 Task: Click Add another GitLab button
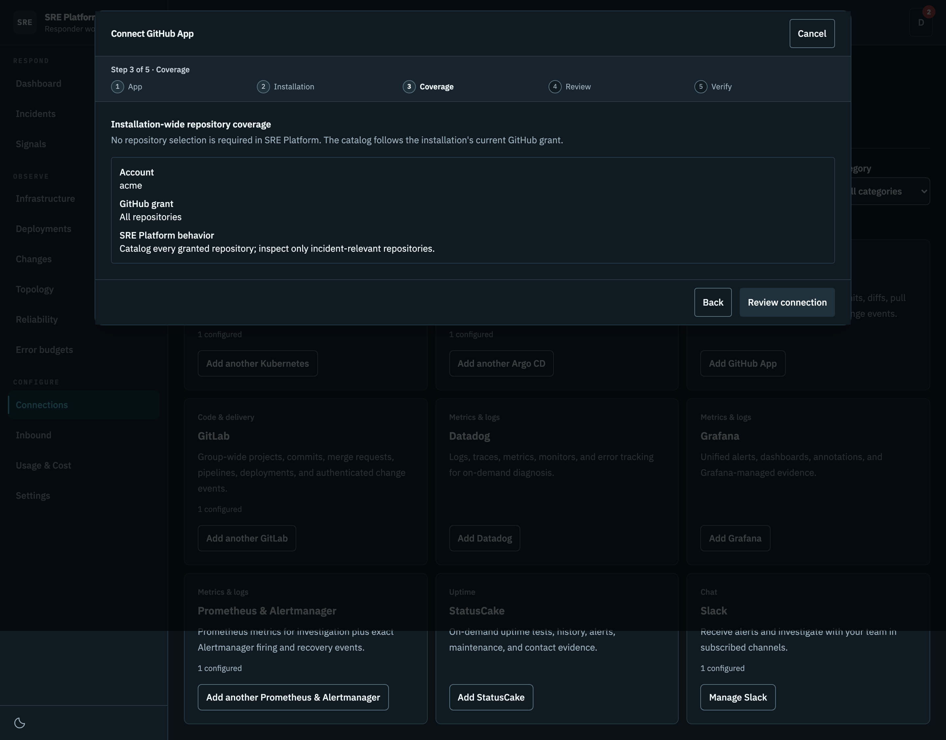coord(247,538)
